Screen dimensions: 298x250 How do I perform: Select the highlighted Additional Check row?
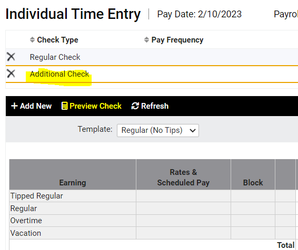152,74
